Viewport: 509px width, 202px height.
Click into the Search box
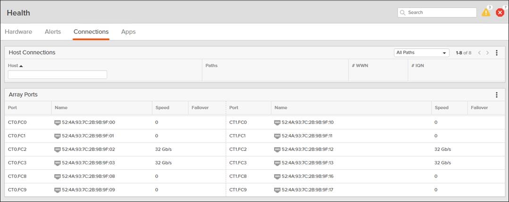point(441,13)
